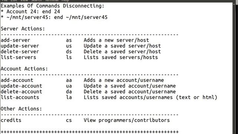Viewport: 238px width, 134px height.
Task: Click 'View programmers/contributors' description
Action: pos(126,120)
